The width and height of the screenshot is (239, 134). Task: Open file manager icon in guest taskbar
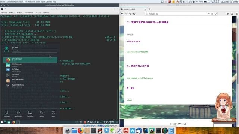coord(9,122)
